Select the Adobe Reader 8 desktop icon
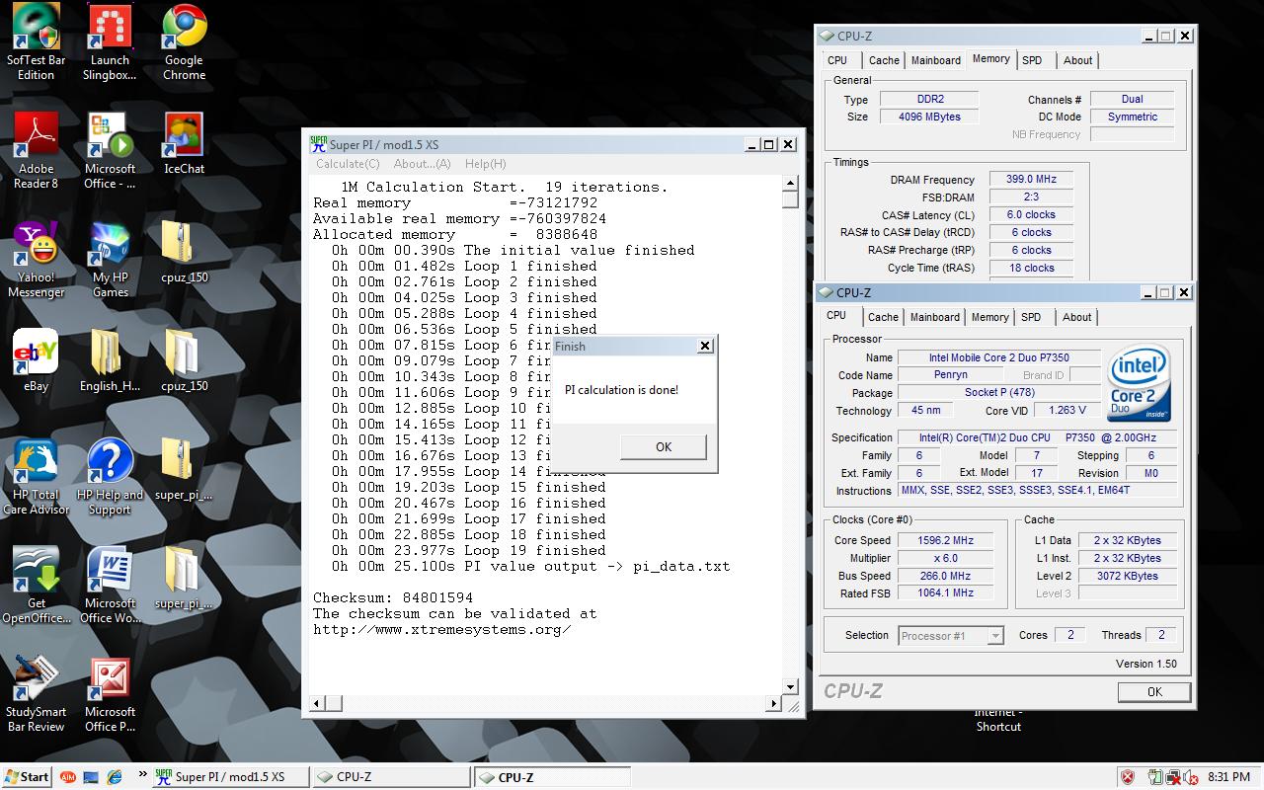The image size is (1264, 790). (36, 151)
